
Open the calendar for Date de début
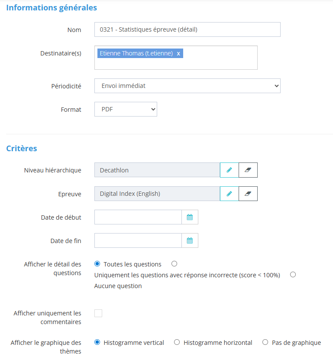point(190,217)
